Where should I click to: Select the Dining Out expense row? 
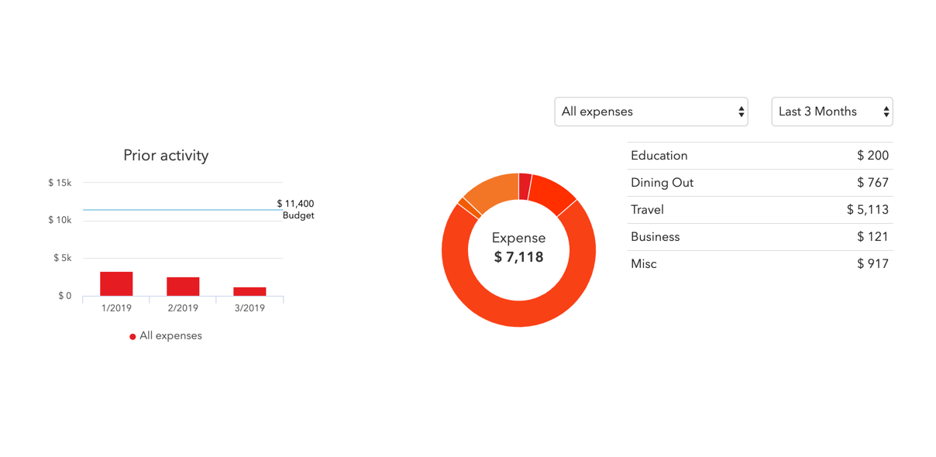759,183
